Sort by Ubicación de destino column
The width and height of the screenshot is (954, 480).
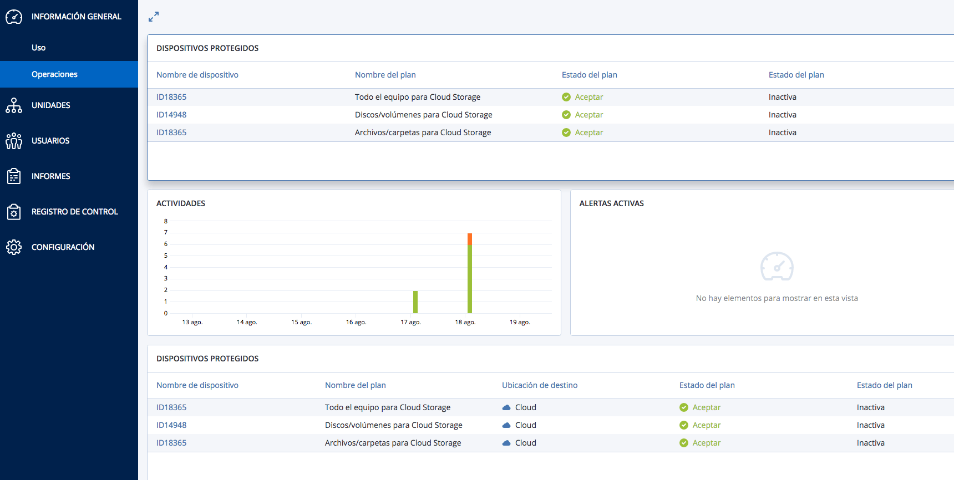pyautogui.click(x=540, y=385)
